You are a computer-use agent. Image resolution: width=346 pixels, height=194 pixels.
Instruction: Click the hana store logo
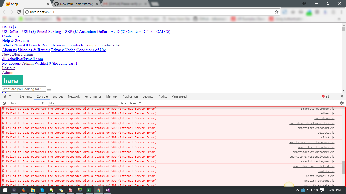tap(12, 80)
